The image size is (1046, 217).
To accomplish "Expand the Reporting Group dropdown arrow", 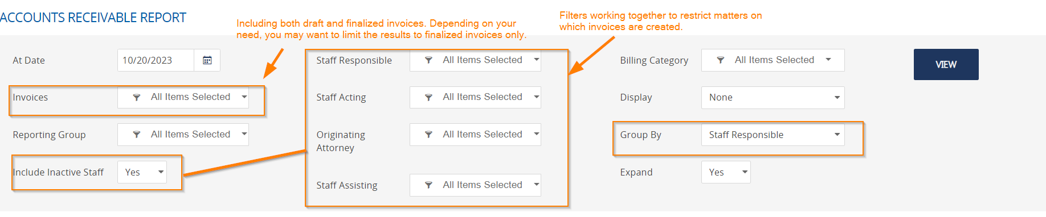I will pos(244,134).
